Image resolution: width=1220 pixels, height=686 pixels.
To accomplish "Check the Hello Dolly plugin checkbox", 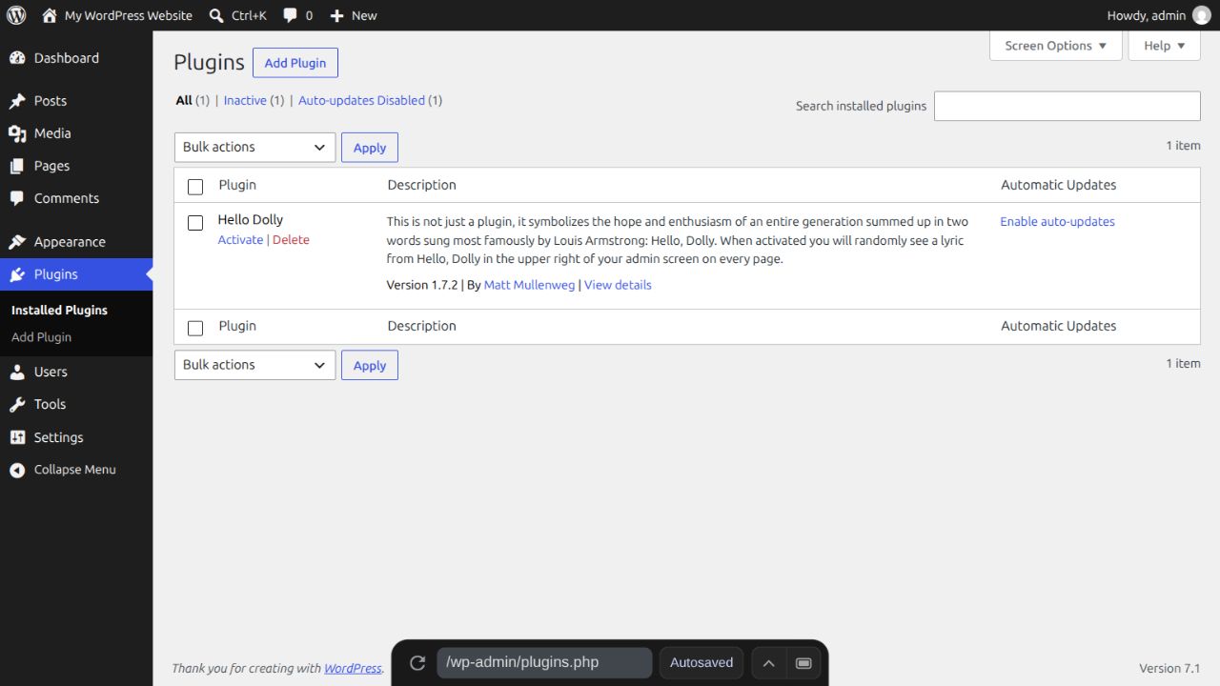I will point(195,223).
